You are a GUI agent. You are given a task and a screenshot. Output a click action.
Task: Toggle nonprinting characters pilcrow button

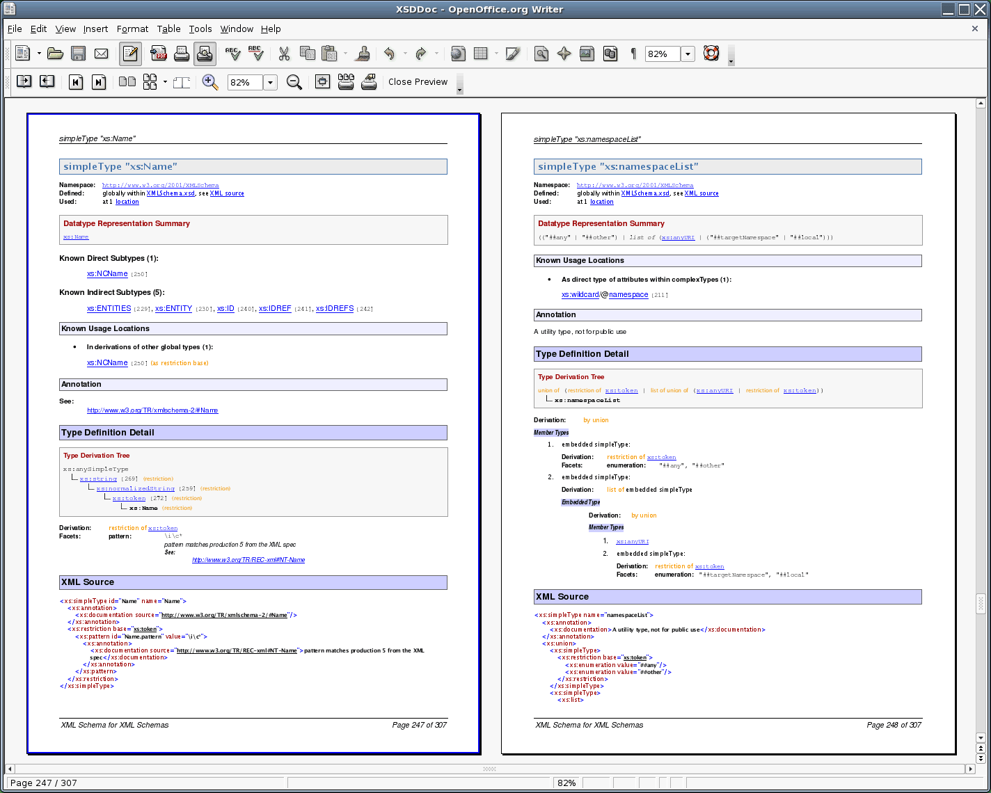pos(633,54)
